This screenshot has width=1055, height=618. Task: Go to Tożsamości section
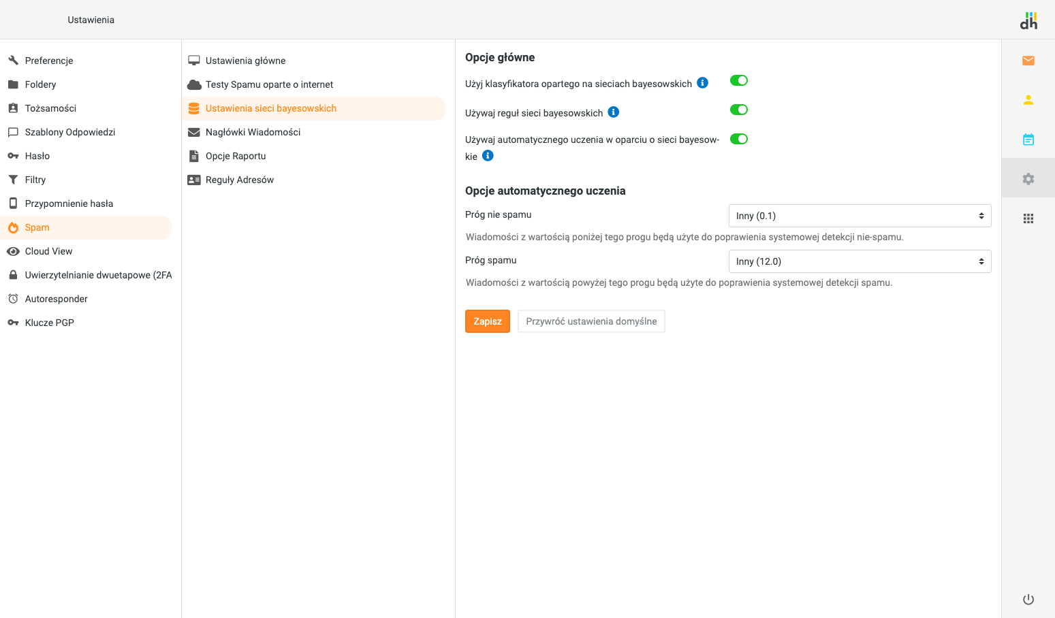pos(86,108)
